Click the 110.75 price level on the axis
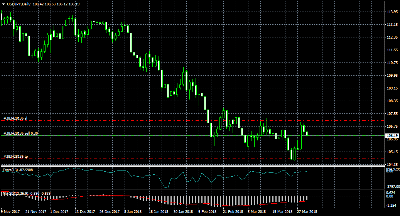The image size is (400, 216). coord(392,62)
